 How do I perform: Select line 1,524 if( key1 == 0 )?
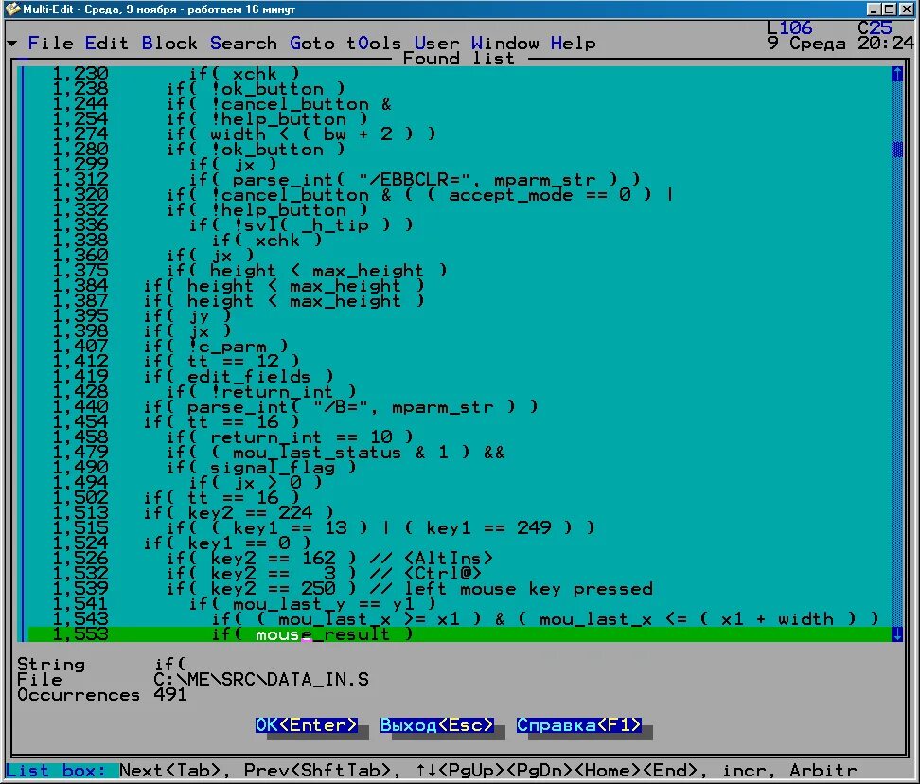click(459, 543)
